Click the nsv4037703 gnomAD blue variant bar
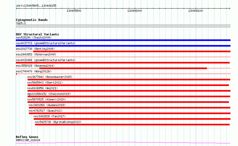Viewport: 238px width, 146px height. [x=123, y=46]
